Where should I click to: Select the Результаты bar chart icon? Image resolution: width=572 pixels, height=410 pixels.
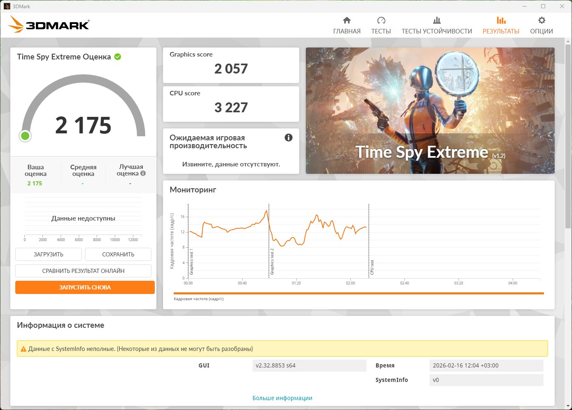[x=501, y=21]
